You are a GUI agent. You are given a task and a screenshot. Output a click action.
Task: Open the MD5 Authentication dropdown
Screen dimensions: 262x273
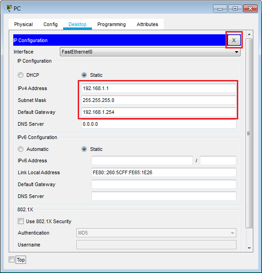[156, 233]
